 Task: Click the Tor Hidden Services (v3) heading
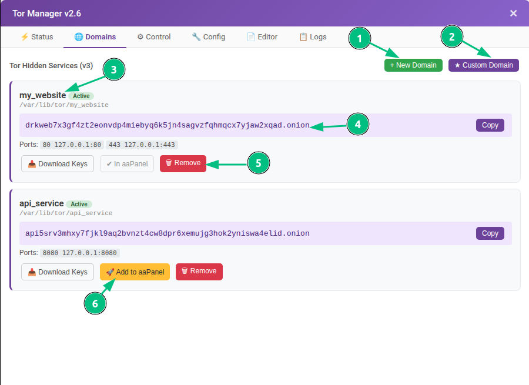coord(51,65)
